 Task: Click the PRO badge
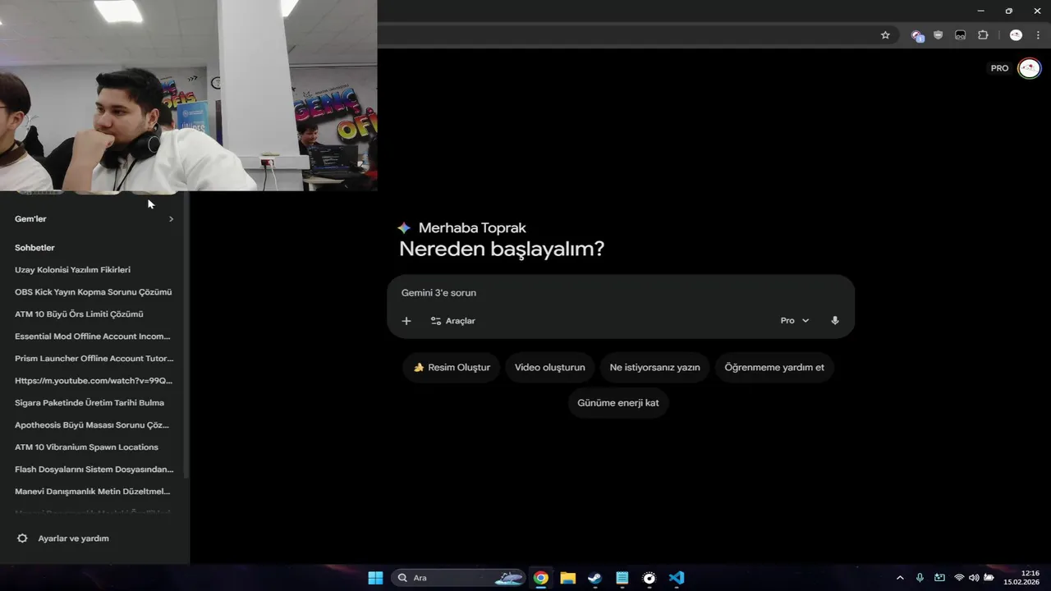tap(999, 68)
